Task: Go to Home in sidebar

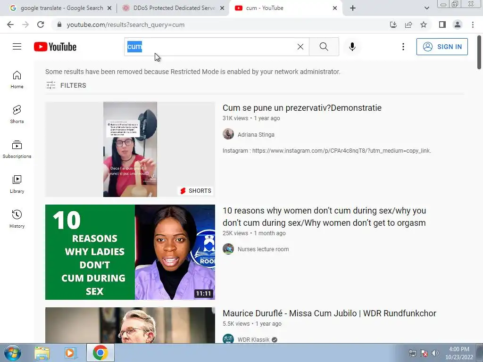Action: (x=17, y=80)
